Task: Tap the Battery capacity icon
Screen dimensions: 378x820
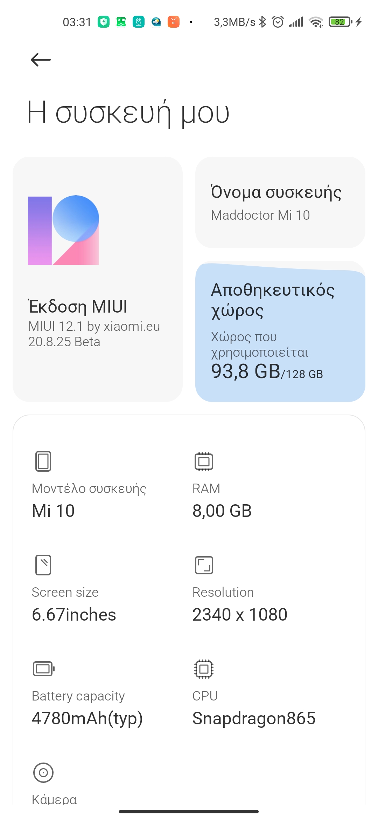Action: [43, 669]
